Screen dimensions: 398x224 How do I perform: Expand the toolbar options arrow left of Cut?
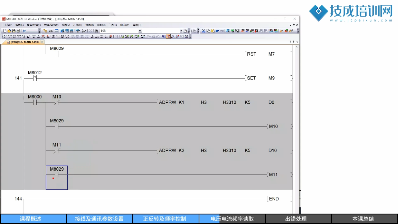click(x=198, y=31)
